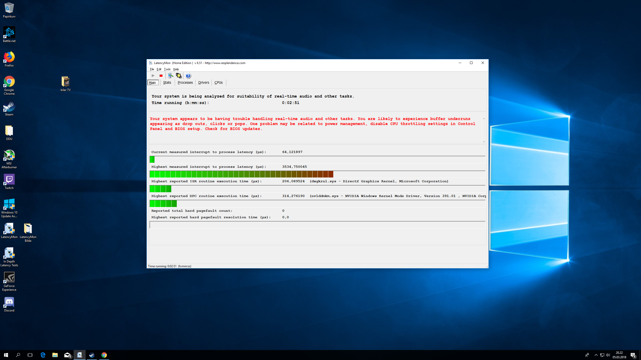Click the Chrome taskbar button
The height and width of the screenshot is (360, 641).
point(104,355)
